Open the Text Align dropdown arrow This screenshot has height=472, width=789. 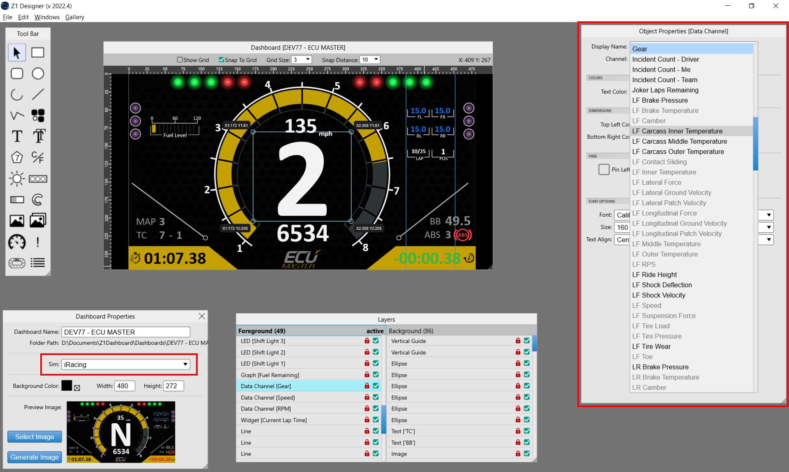point(769,240)
